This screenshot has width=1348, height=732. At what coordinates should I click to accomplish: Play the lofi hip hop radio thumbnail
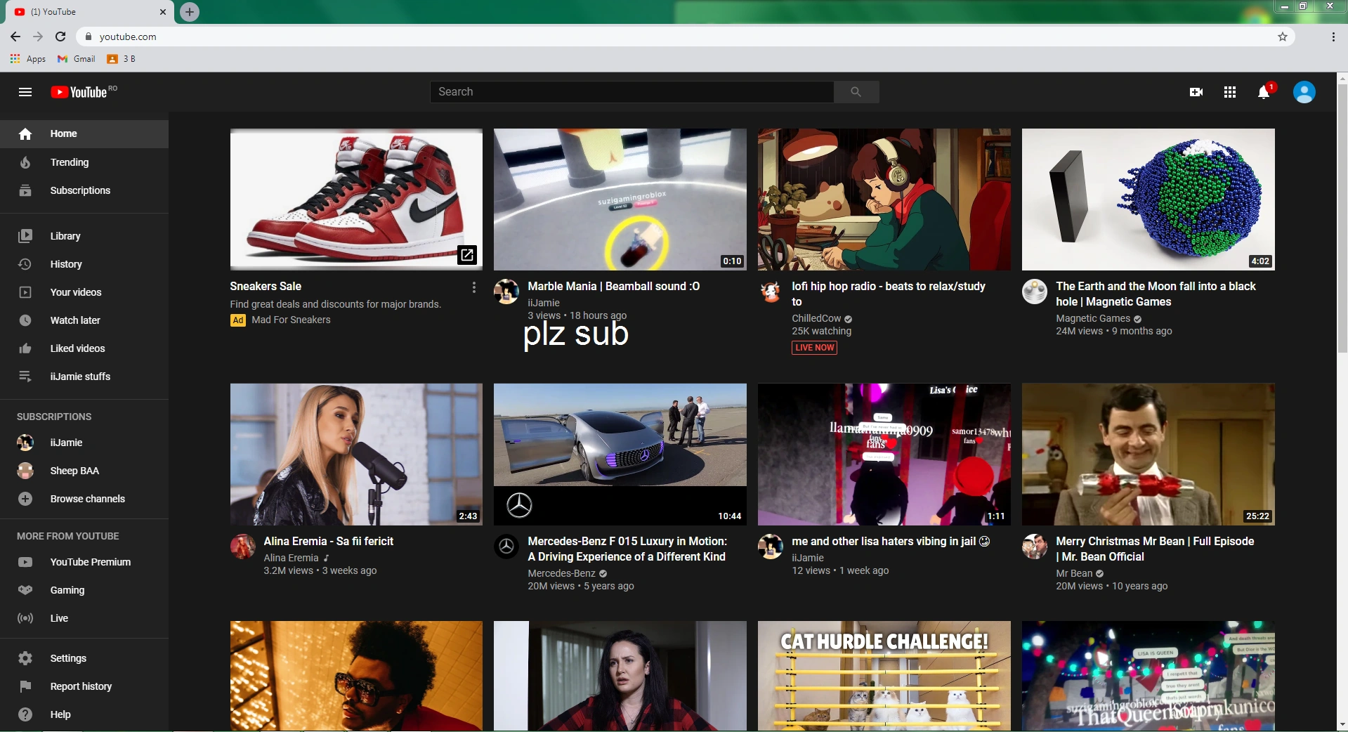click(x=884, y=200)
